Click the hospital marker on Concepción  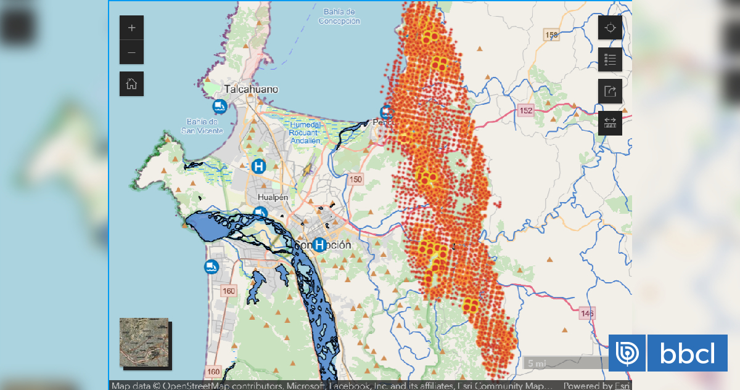click(x=319, y=245)
